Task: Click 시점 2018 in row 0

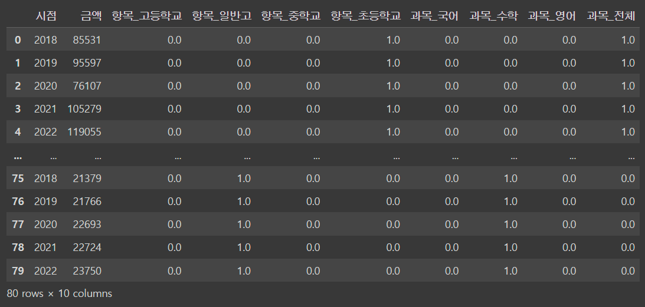Action: [x=45, y=40]
